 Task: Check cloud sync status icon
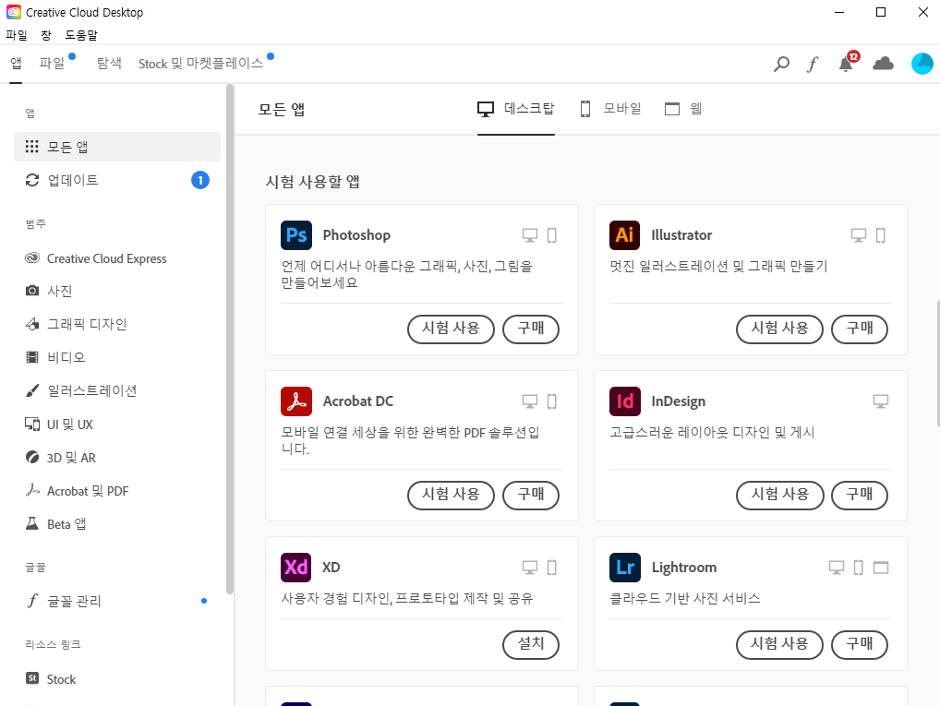883,64
